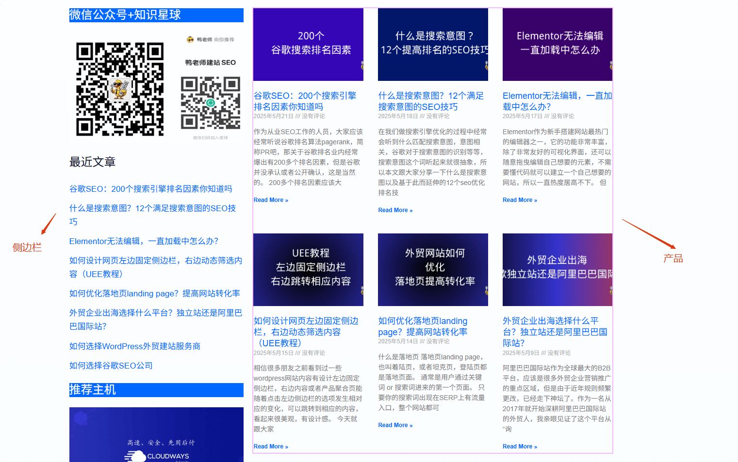Click the 外贸网站如何优化 thumbnail image
This screenshot has height=462, width=738.
point(432,269)
